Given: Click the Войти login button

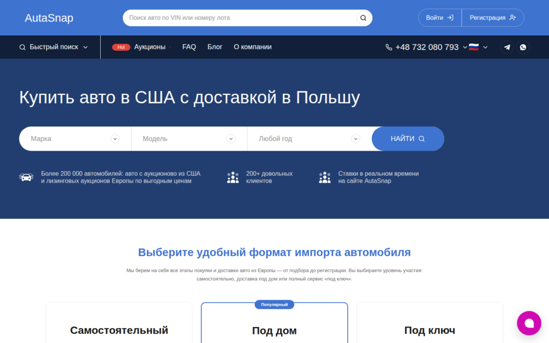Looking at the screenshot, I should pyautogui.click(x=440, y=18).
